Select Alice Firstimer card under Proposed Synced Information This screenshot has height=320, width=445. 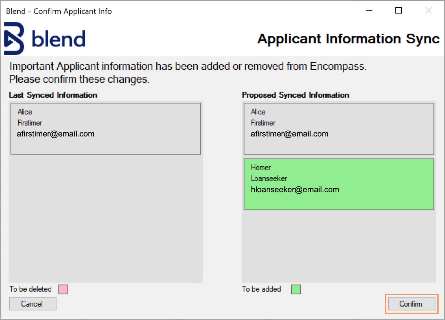point(339,129)
